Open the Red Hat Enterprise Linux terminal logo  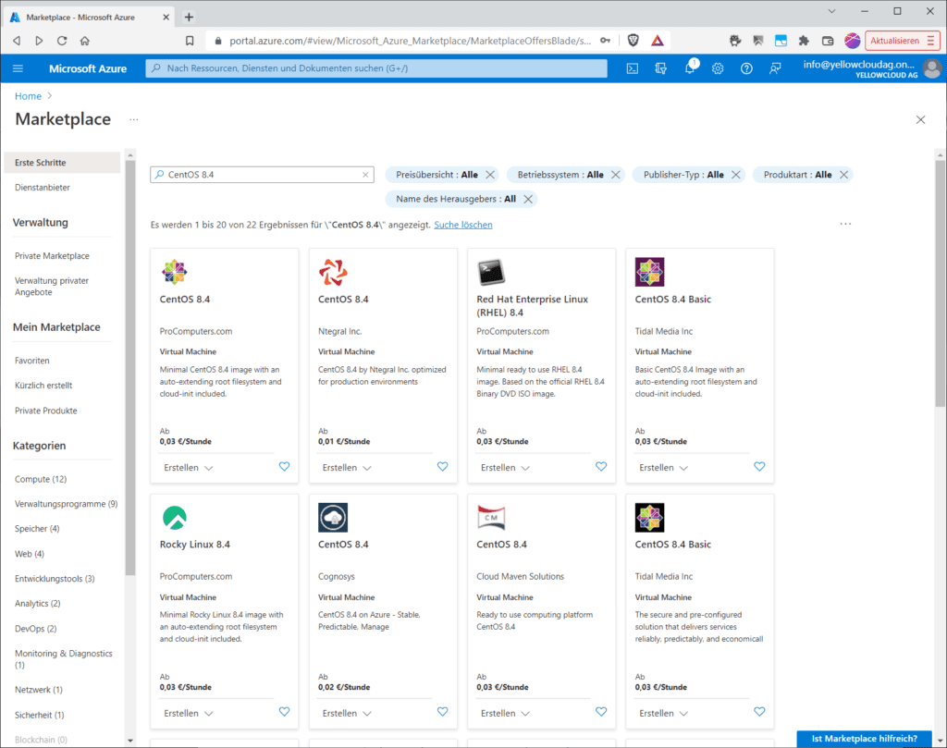coord(491,272)
